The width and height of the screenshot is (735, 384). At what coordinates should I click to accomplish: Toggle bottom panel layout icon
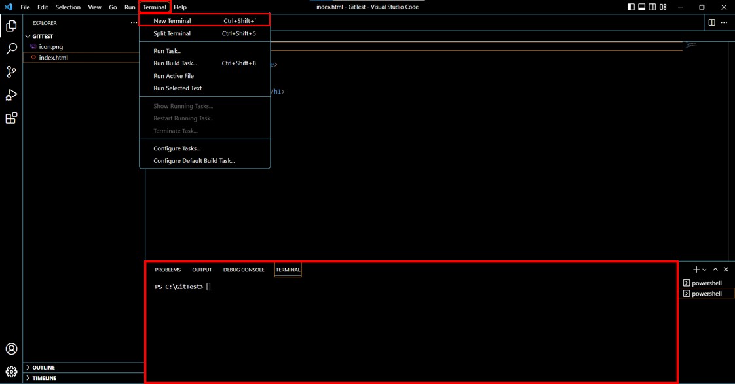(x=642, y=7)
